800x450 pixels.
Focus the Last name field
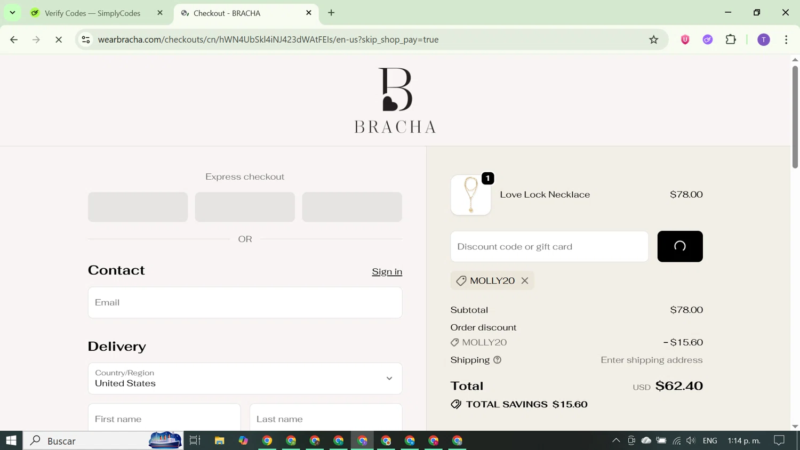[326, 418]
